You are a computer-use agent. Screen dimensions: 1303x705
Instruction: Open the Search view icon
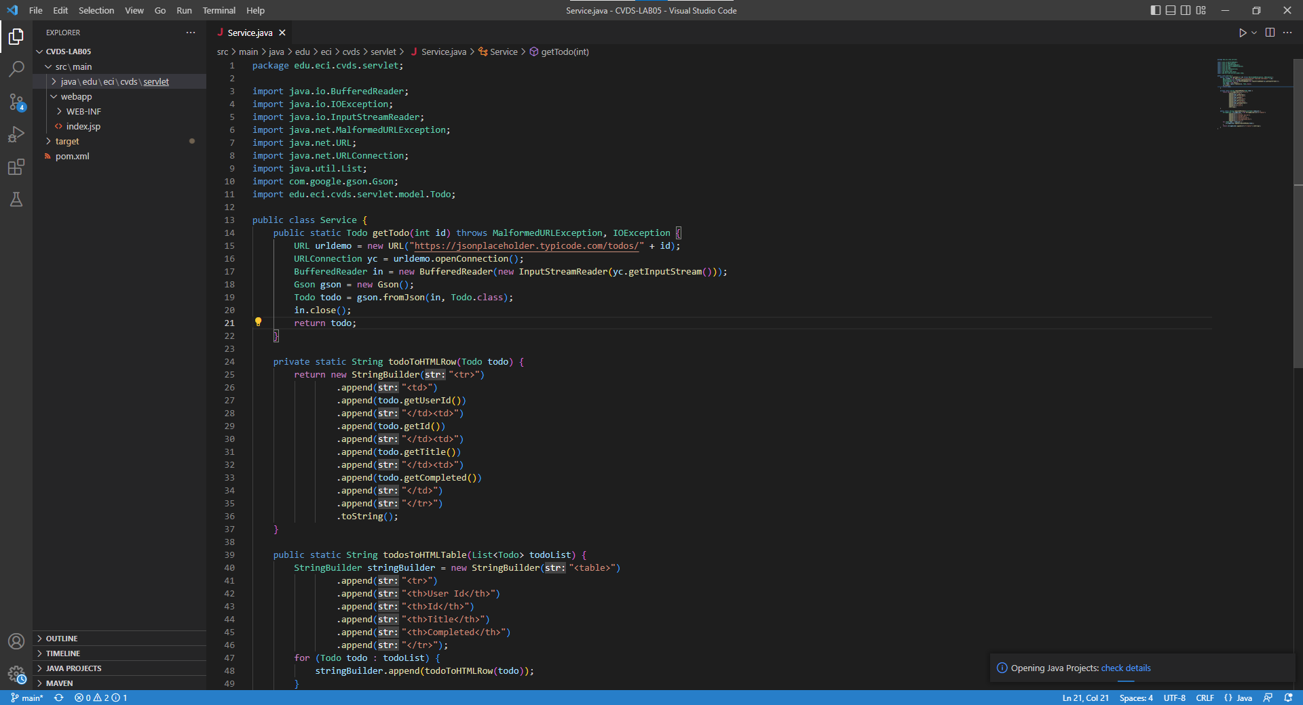pyautogui.click(x=16, y=68)
